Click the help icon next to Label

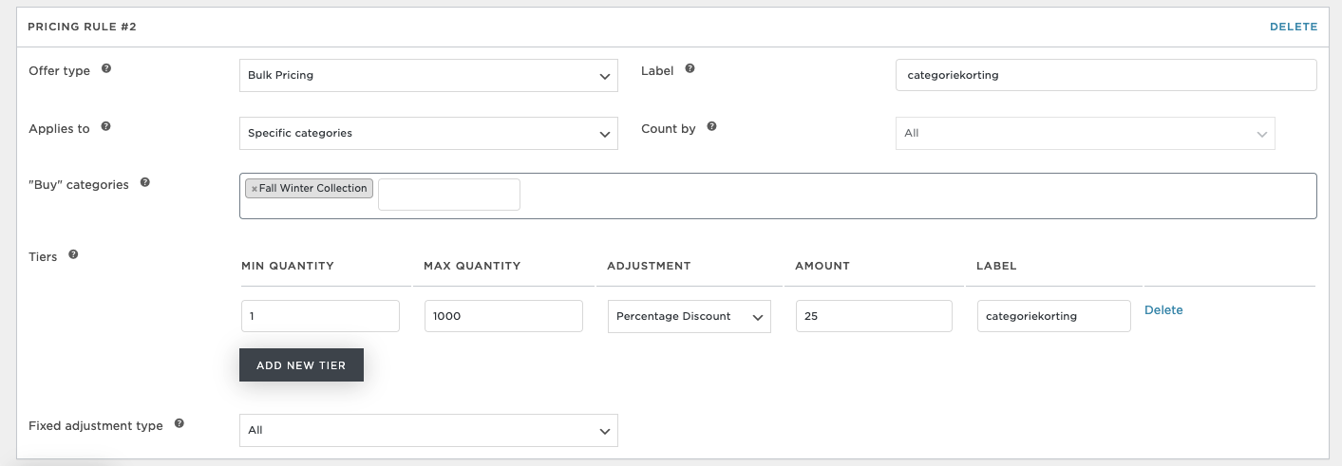[690, 69]
